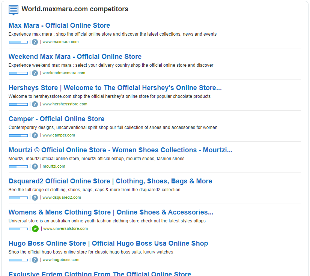Screen dimensions: 310x276
Task: Click the competitors list icon beside heading
Action: 14,10
